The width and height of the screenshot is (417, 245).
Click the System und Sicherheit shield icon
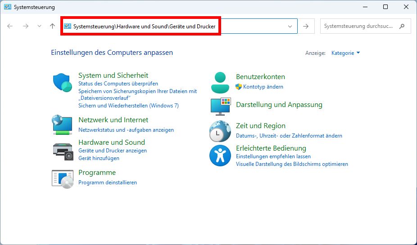click(x=63, y=83)
